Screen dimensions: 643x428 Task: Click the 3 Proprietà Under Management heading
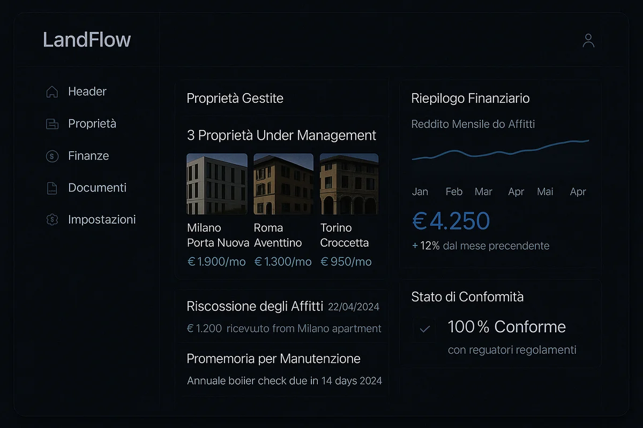(281, 135)
